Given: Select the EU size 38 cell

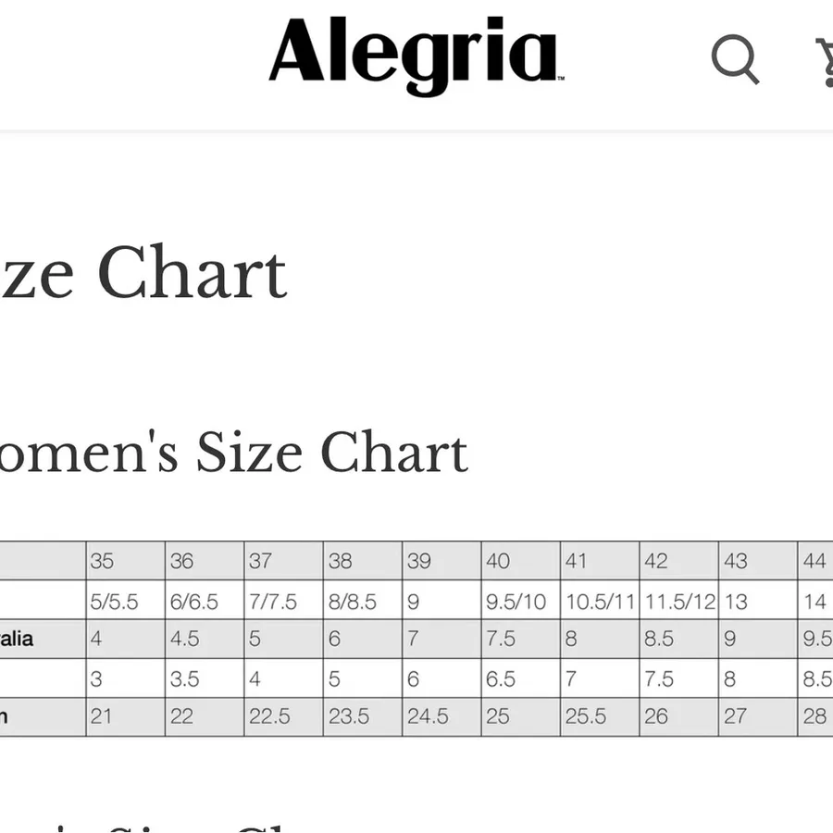Looking at the screenshot, I should tap(362, 561).
